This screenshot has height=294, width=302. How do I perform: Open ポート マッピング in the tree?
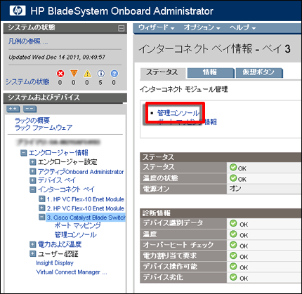(x=77, y=225)
